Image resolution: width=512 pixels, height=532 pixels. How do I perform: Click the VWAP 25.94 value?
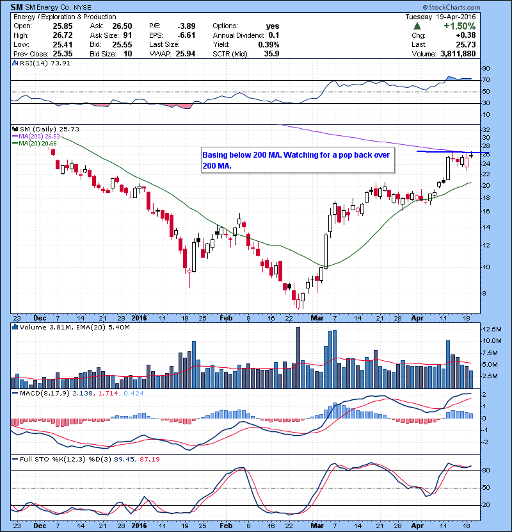click(186, 54)
